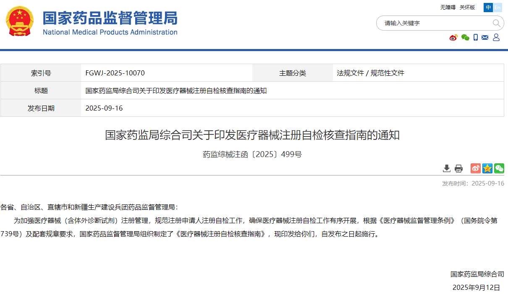This screenshot has width=508, height=294.
Task: Click the index number FGWJ-2025-10070
Action: click(x=115, y=73)
